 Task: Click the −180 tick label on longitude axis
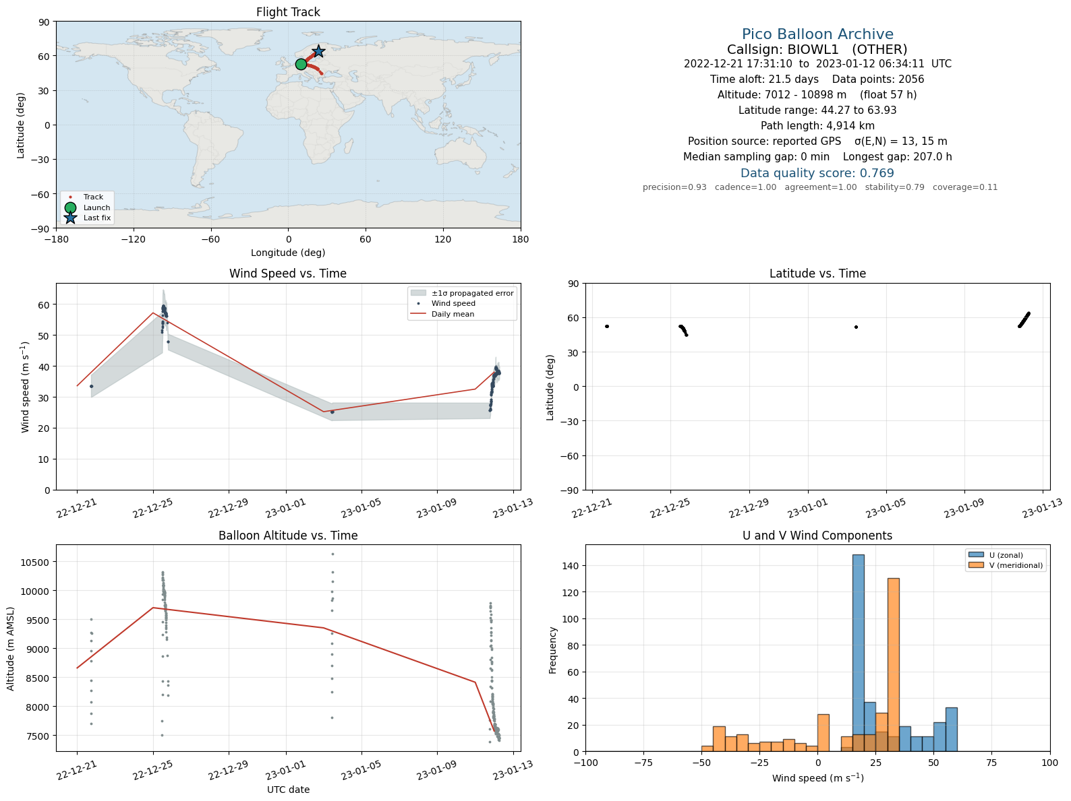pyautogui.click(x=56, y=239)
